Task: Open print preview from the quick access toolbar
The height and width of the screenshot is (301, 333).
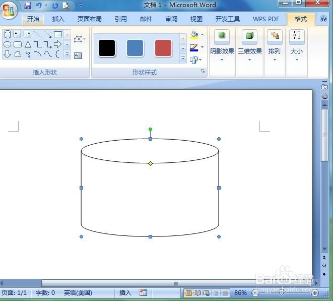Action: click(x=66, y=6)
